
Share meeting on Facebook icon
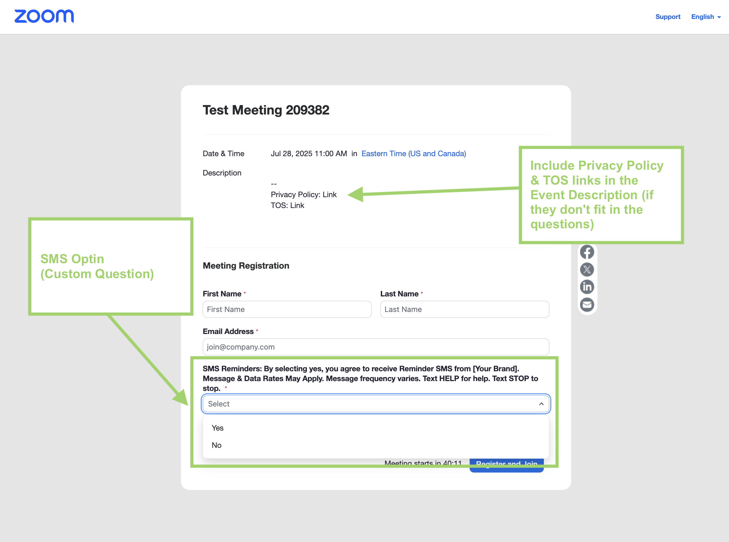(587, 252)
